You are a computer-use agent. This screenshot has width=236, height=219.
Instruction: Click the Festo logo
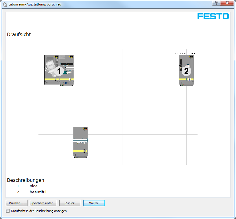pos(213,16)
